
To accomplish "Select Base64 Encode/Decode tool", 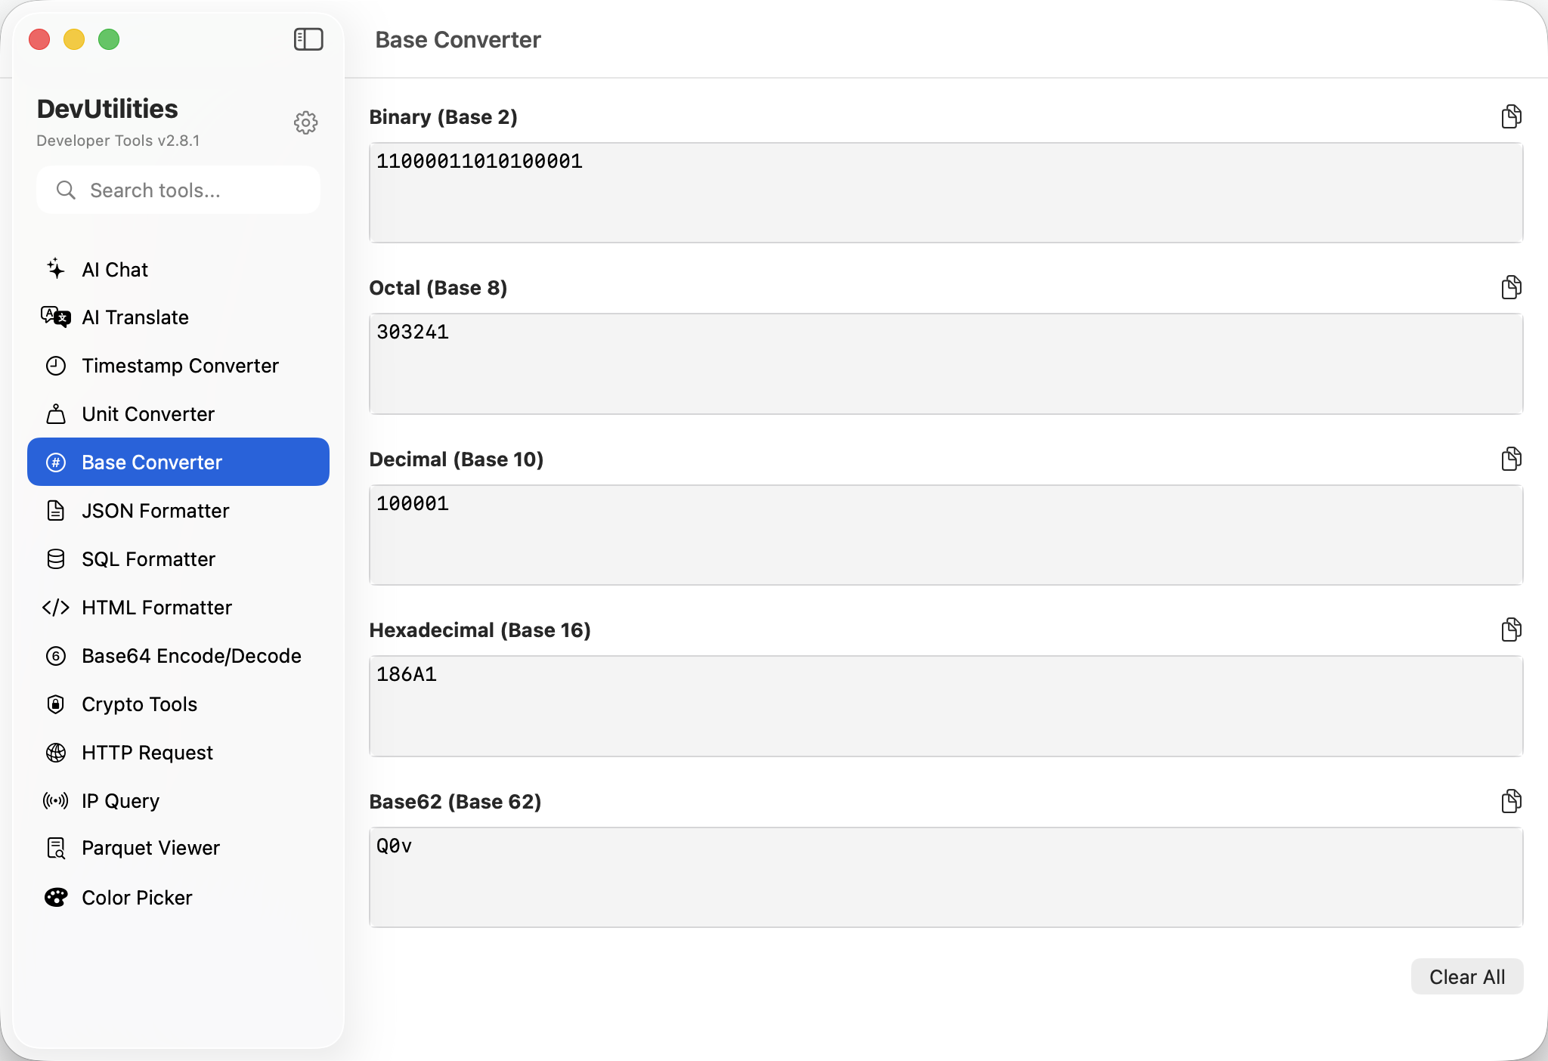I will click(191, 656).
